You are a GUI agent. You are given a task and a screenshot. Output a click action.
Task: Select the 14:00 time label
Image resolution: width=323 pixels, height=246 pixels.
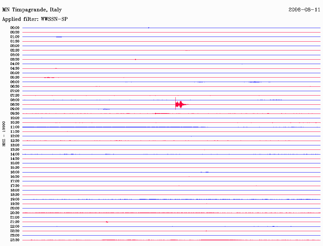click(x=15, y=154)
